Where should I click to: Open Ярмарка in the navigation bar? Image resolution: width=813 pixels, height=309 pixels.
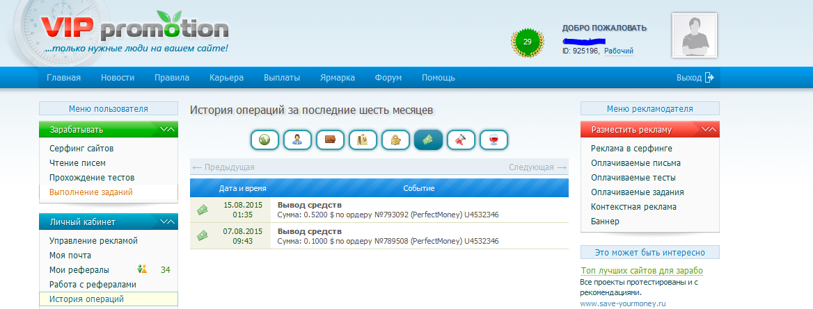tap(338, 78)
